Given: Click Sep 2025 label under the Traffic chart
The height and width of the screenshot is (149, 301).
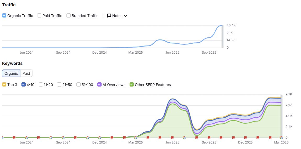Looking at the screenshot, I should pos(209,53).
